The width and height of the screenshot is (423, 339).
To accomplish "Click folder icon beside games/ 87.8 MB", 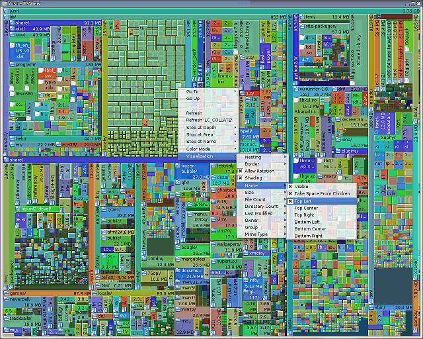I will (6, 293).
